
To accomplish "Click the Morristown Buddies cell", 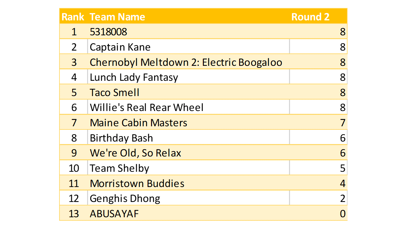I will click(x=137, y=184).
